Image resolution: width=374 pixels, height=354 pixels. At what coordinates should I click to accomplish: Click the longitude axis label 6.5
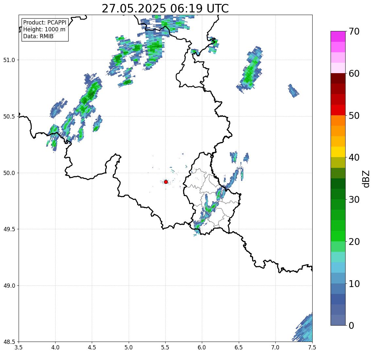239,347
